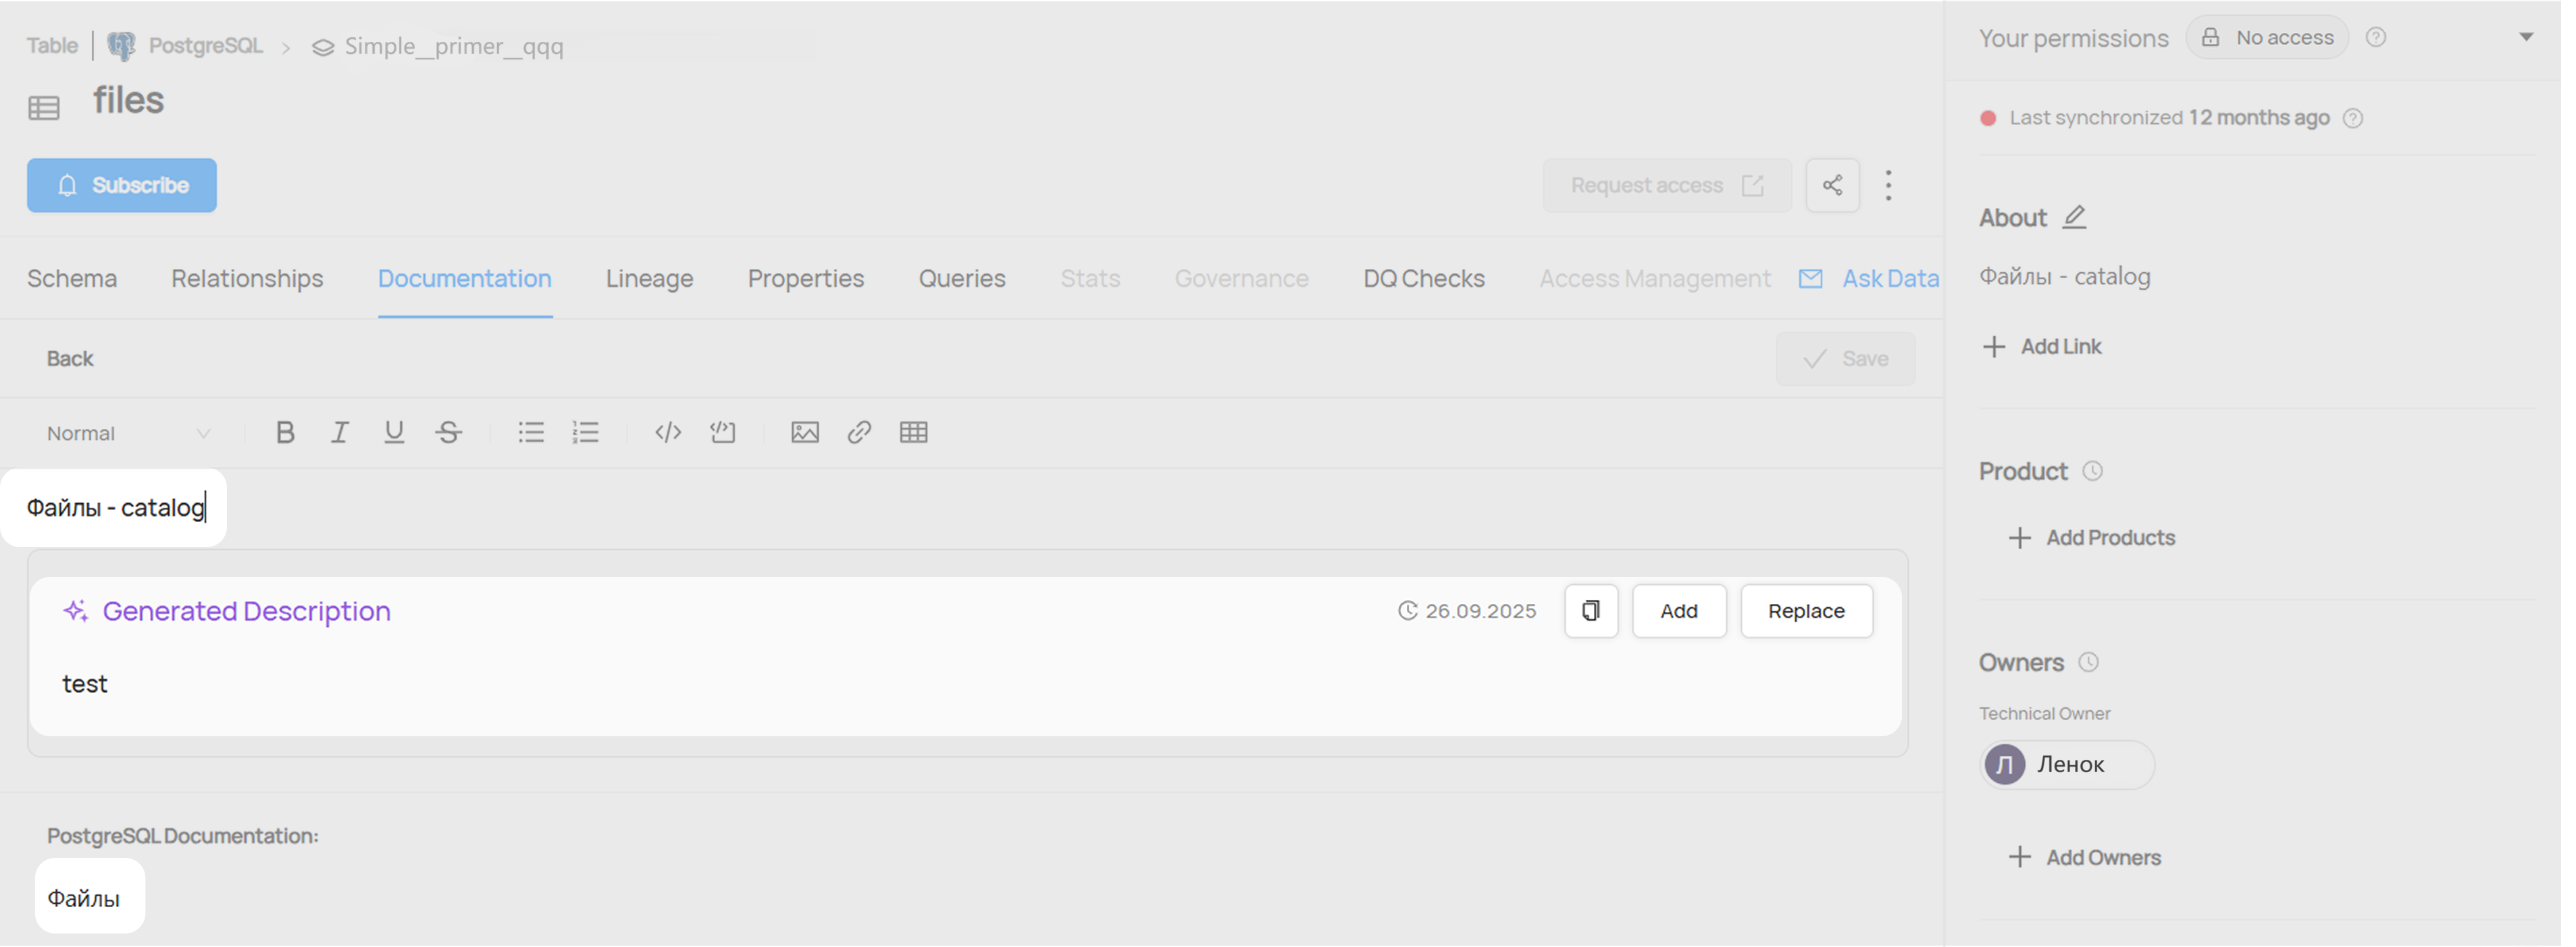Viewport: 2576px width, 947px height.
Task: Insert inline code formatting
Action: (x=668, y=433)
